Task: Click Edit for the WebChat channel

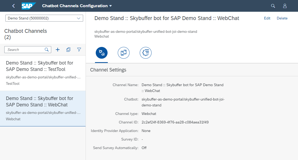Action: [267, 18]
